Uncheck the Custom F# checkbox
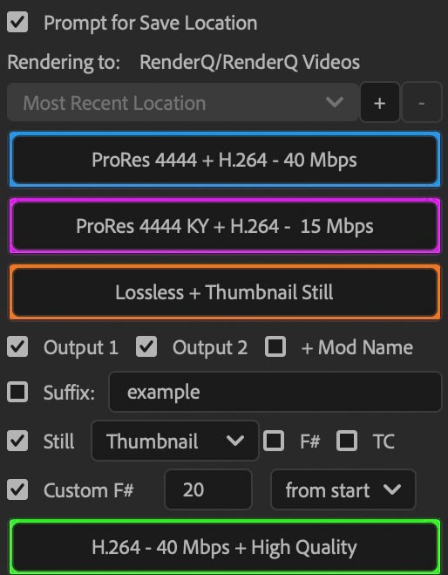The height and width of the screenshot is (575, 448). (x=17, y=489)
